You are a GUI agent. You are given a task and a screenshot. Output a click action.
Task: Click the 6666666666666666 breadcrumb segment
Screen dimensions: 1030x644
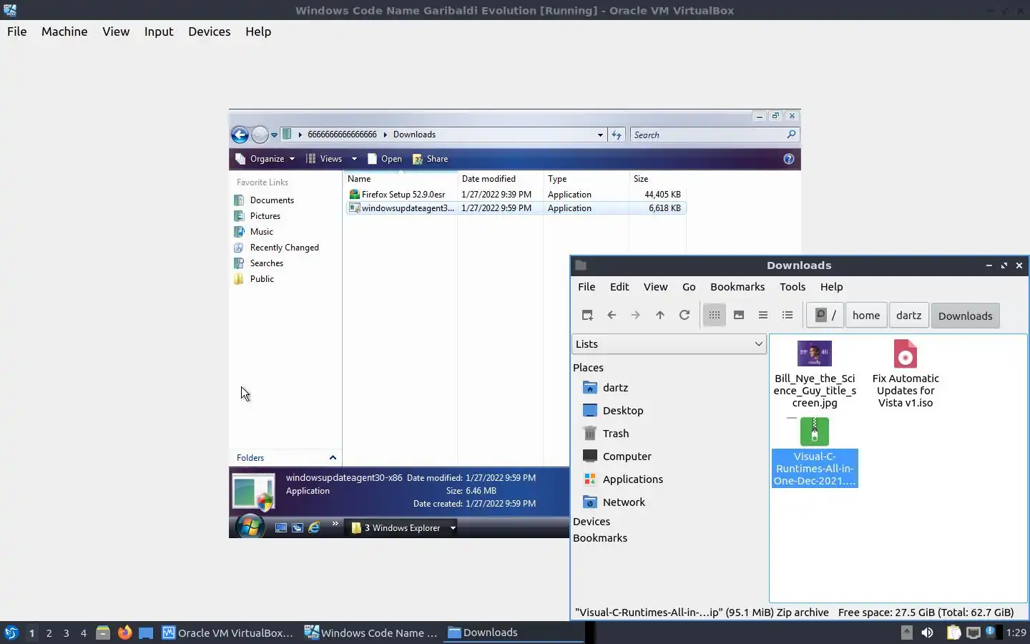coord(342,135)
